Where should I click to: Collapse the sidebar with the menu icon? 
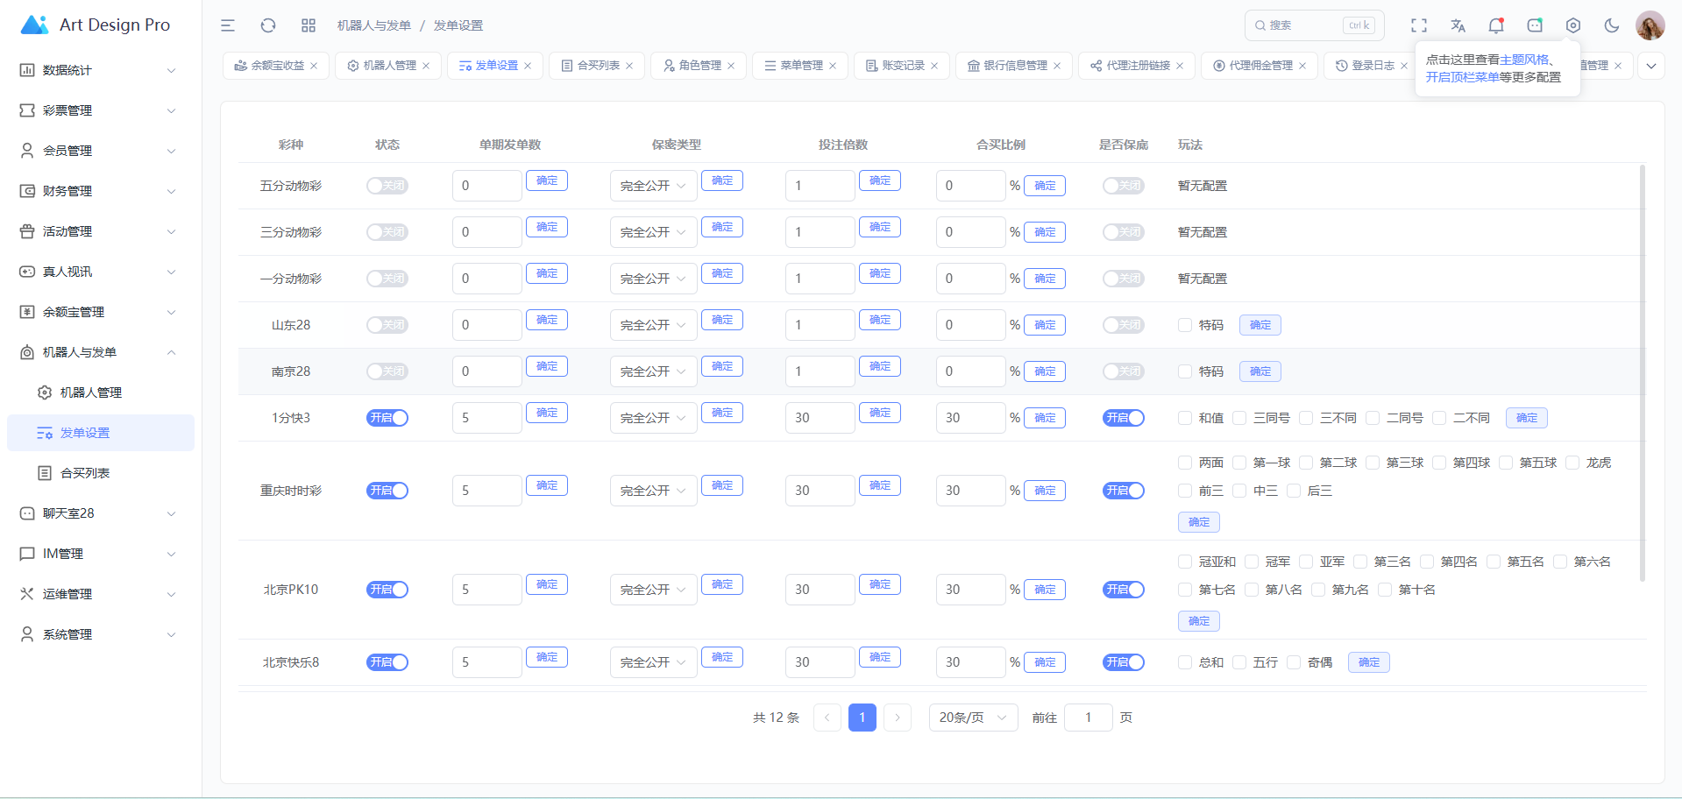[228, 25]
